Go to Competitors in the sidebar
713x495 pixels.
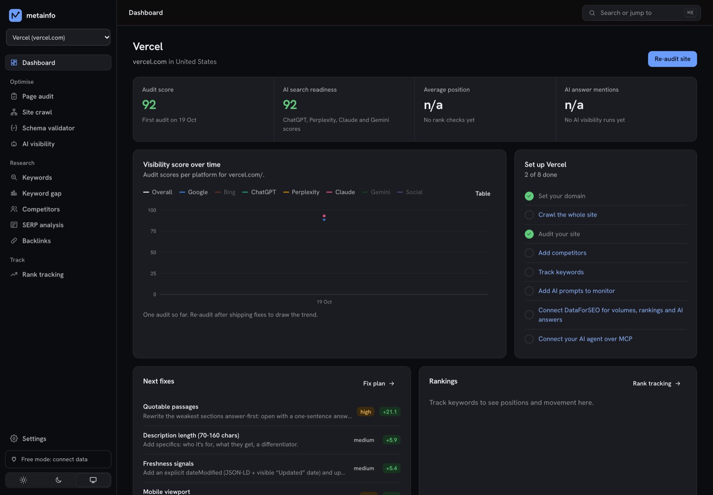click(58, 209)
